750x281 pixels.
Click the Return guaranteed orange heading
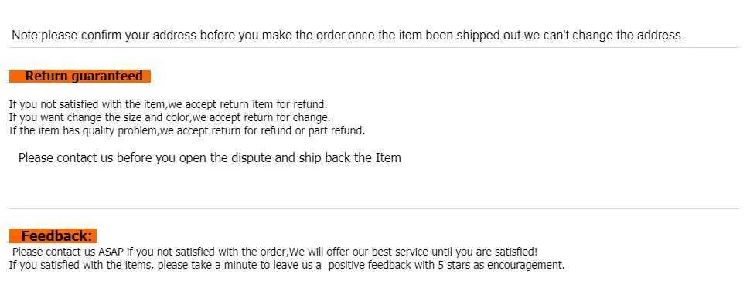coord(80,76)
